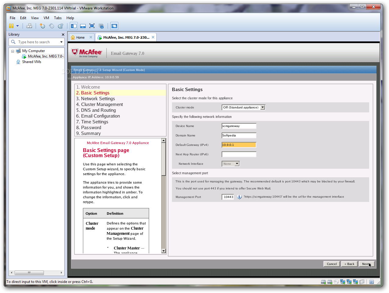The height and width of the screenshot is (293, 389).
Task: Click the CD/DVD drive status icon
Action: [336, 282]
